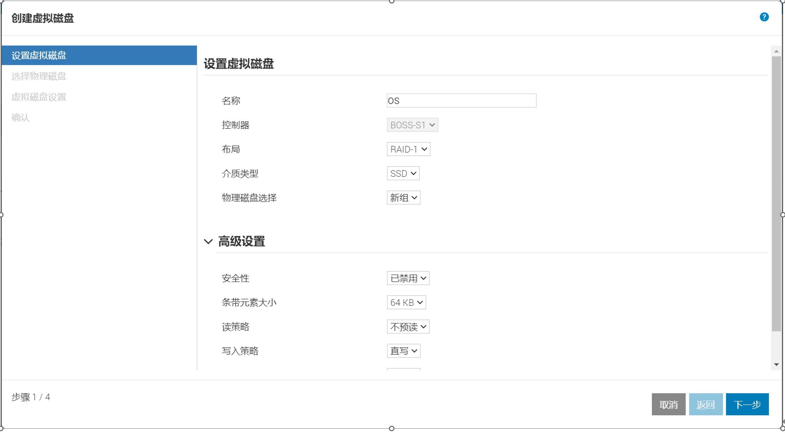Select the 确认 step in sidebar
The image size is (785, 434).
pos(21,118)
